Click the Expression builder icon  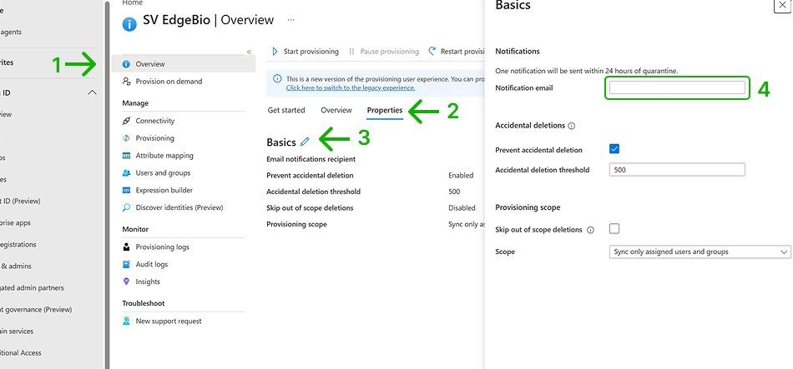tap(126, 190)
